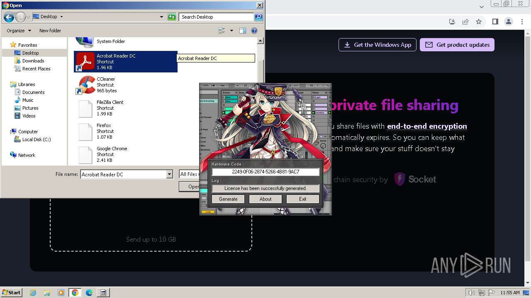The height and width of the screenshot is (298, 531).
Task: Select Computer in the navigation pane
Action: [28, 132]
